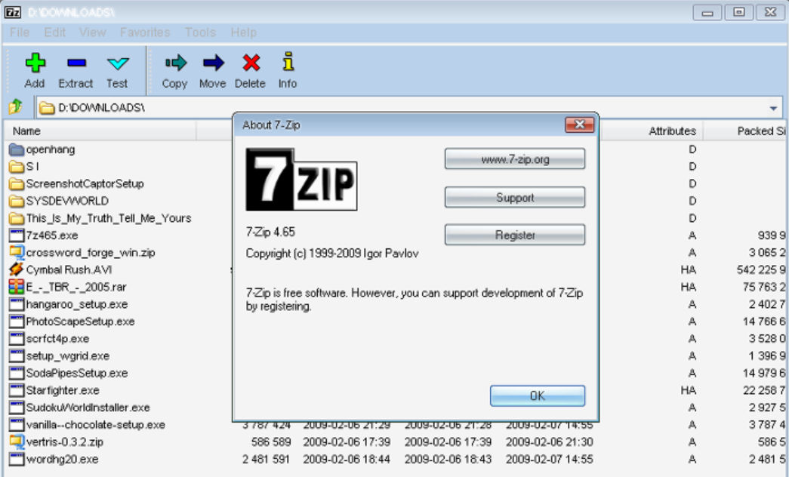
Task: Select the Starfighter.exe file icon
Action: pyautogui.click(x=17, y=390)
